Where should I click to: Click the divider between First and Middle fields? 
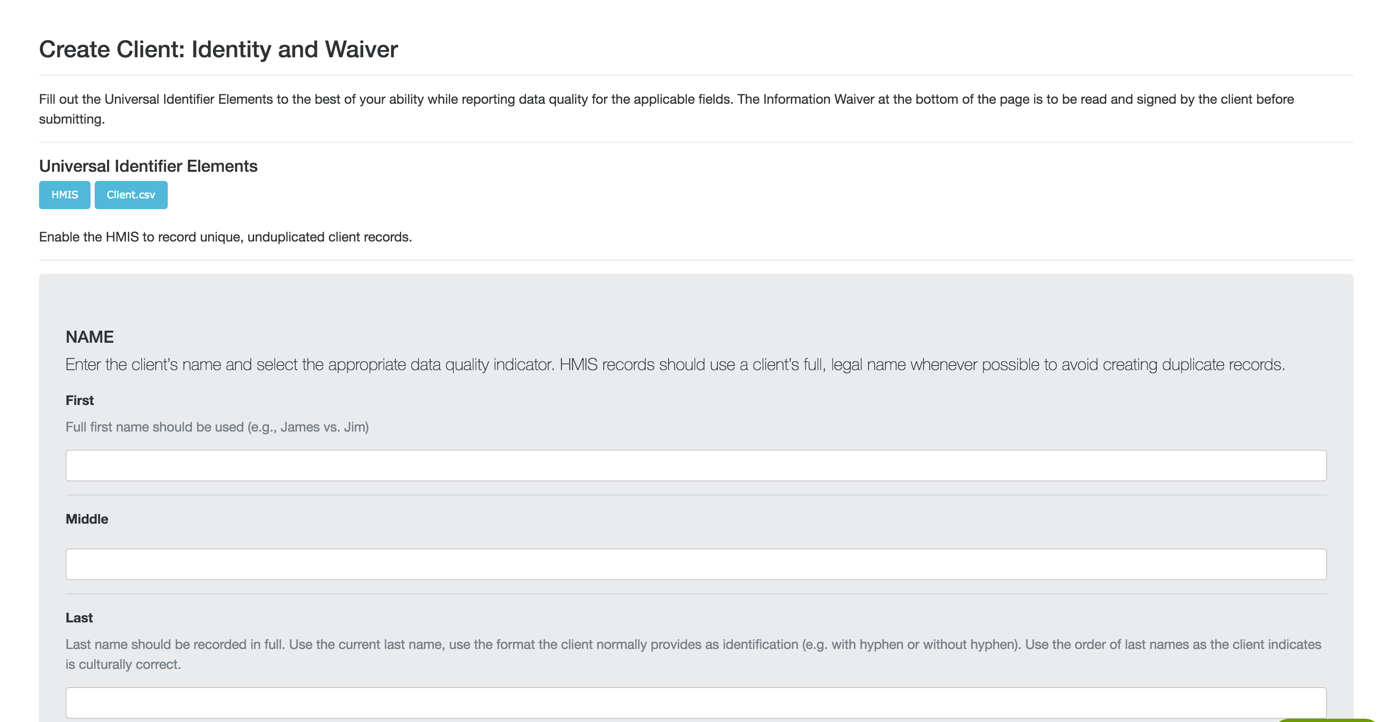pos(695,495)
